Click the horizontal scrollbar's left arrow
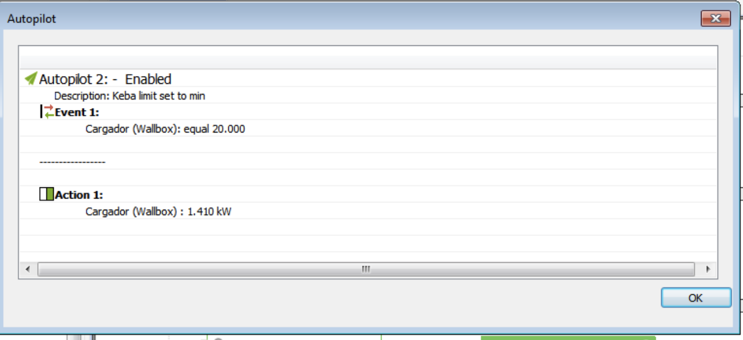This screenshot has height=340, width=743. pos(27,269)
